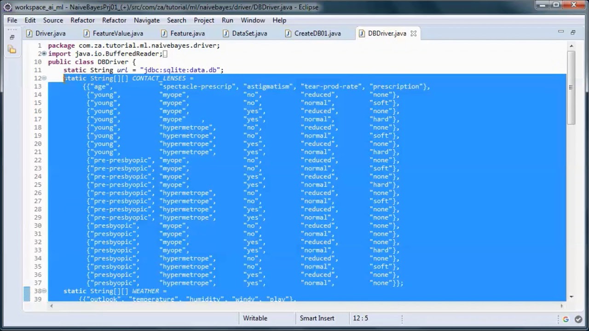Click "hard" value on line 17
This screenshot has width=589, height=331.
[x=381, y=119]
